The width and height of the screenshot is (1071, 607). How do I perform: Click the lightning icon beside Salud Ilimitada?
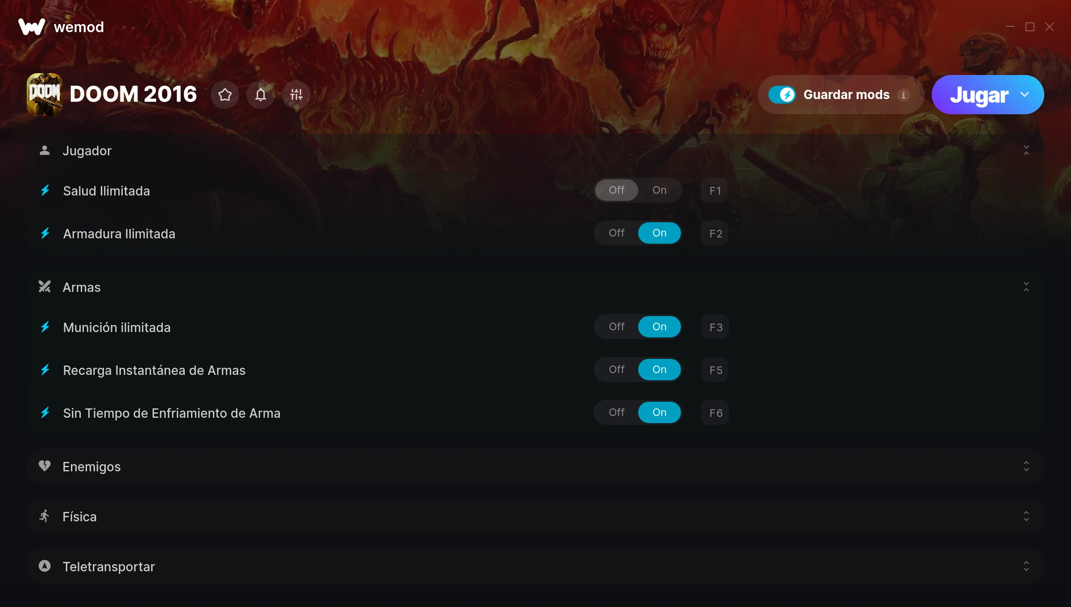pyautogui.click(x=45, y=191)
